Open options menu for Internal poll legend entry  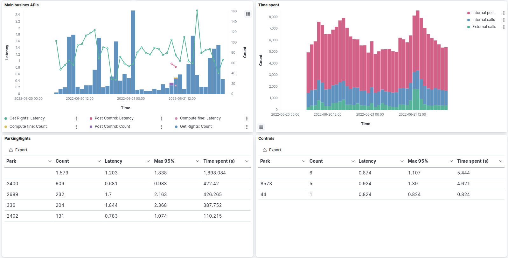click(x=504, y=13)
